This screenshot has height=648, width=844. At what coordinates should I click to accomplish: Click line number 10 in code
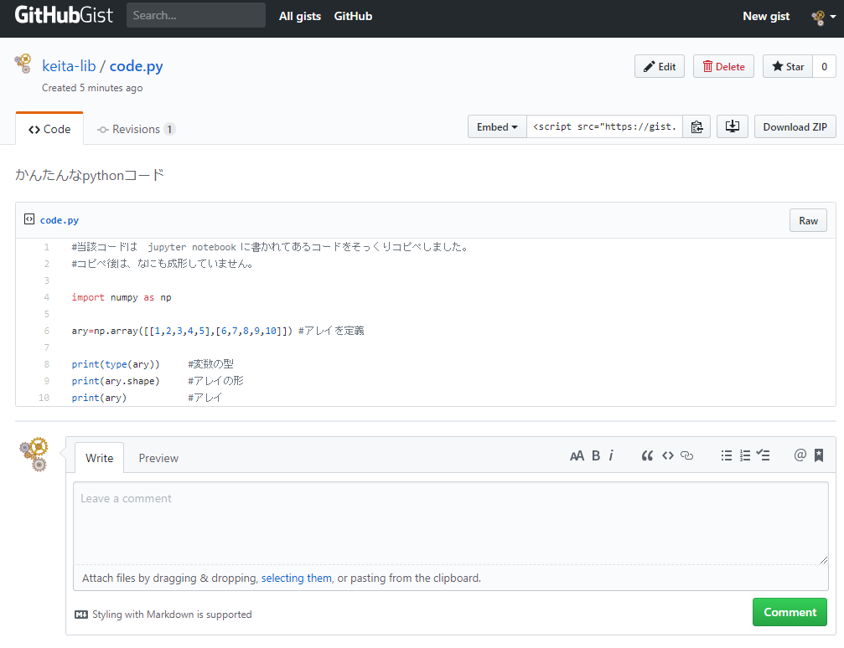point(44,398)
